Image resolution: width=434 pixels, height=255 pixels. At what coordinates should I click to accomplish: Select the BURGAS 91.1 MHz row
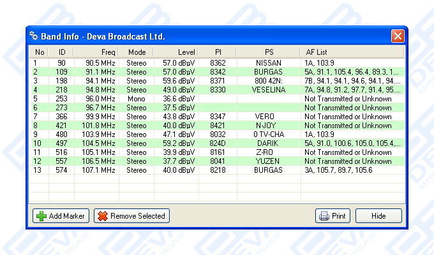click(217, 73)
